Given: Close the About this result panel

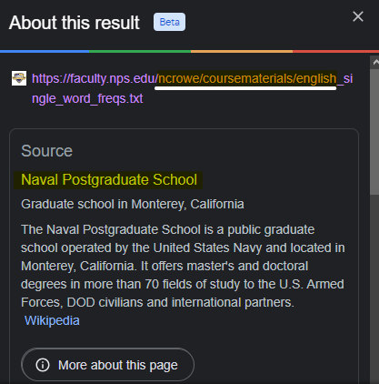Looking at the screenshot, I should 358,16.
